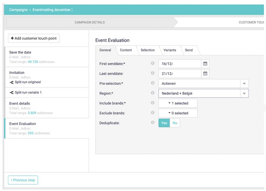
Task: Open Include brands multi-select dropdown
Action: point(178,103)
